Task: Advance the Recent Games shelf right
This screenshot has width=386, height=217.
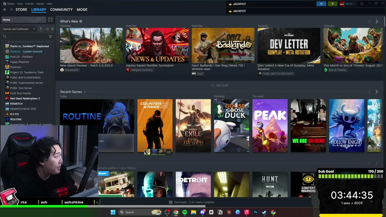Action: (x=376, y=92)
